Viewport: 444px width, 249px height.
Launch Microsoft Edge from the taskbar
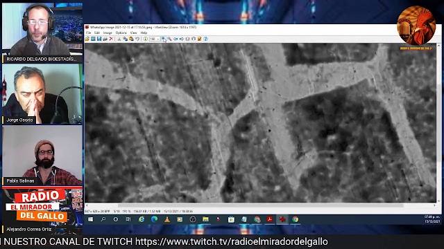(154, 219)
